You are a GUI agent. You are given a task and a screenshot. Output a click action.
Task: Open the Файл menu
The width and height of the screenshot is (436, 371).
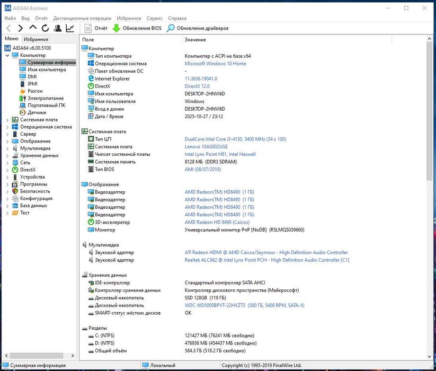pos(10,19)
